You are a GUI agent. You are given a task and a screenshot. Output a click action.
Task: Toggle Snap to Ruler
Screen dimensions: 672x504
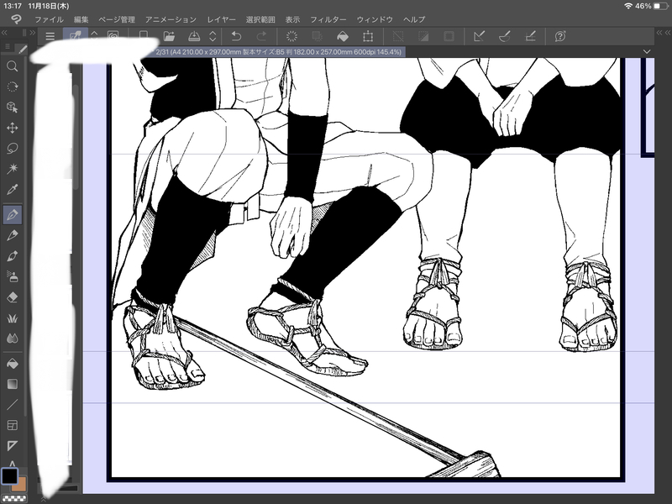(x=479, y=36)
